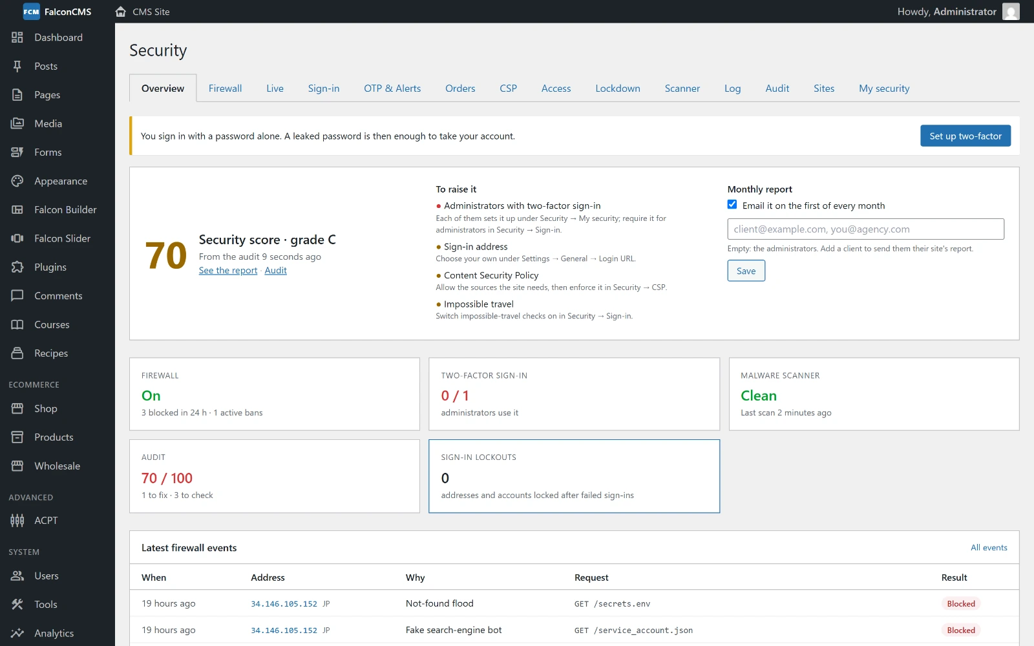Screen dimensions: 1034x646
Task: Click the Users icon
Action: (17, 576)
